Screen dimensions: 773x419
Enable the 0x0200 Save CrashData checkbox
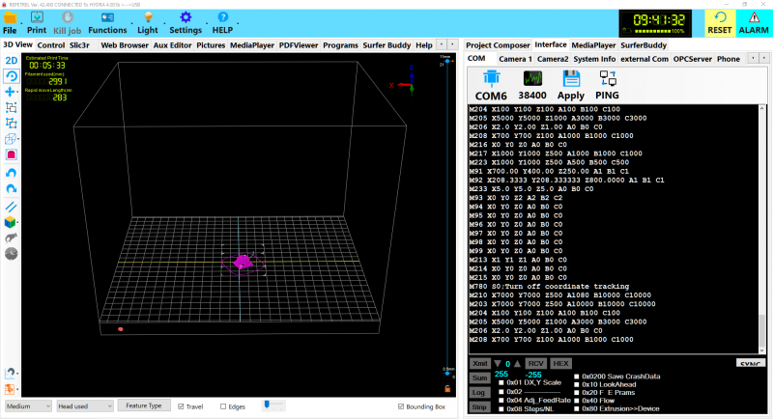(576, 377)
